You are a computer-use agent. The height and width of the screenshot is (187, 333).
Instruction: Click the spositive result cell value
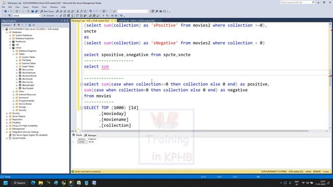82,142
